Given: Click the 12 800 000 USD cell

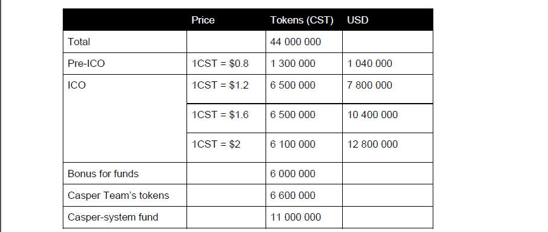Looking at the screenshot, I should tap(372, 144).
